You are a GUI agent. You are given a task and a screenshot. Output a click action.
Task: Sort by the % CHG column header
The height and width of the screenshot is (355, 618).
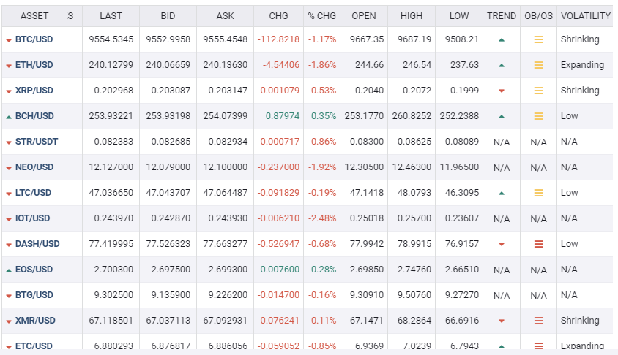click(x=321, y=16)
